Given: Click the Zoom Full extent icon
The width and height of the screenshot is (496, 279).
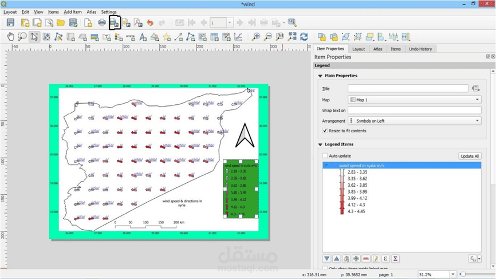Looking at the screenshot, I should click(x=292, y=37).
